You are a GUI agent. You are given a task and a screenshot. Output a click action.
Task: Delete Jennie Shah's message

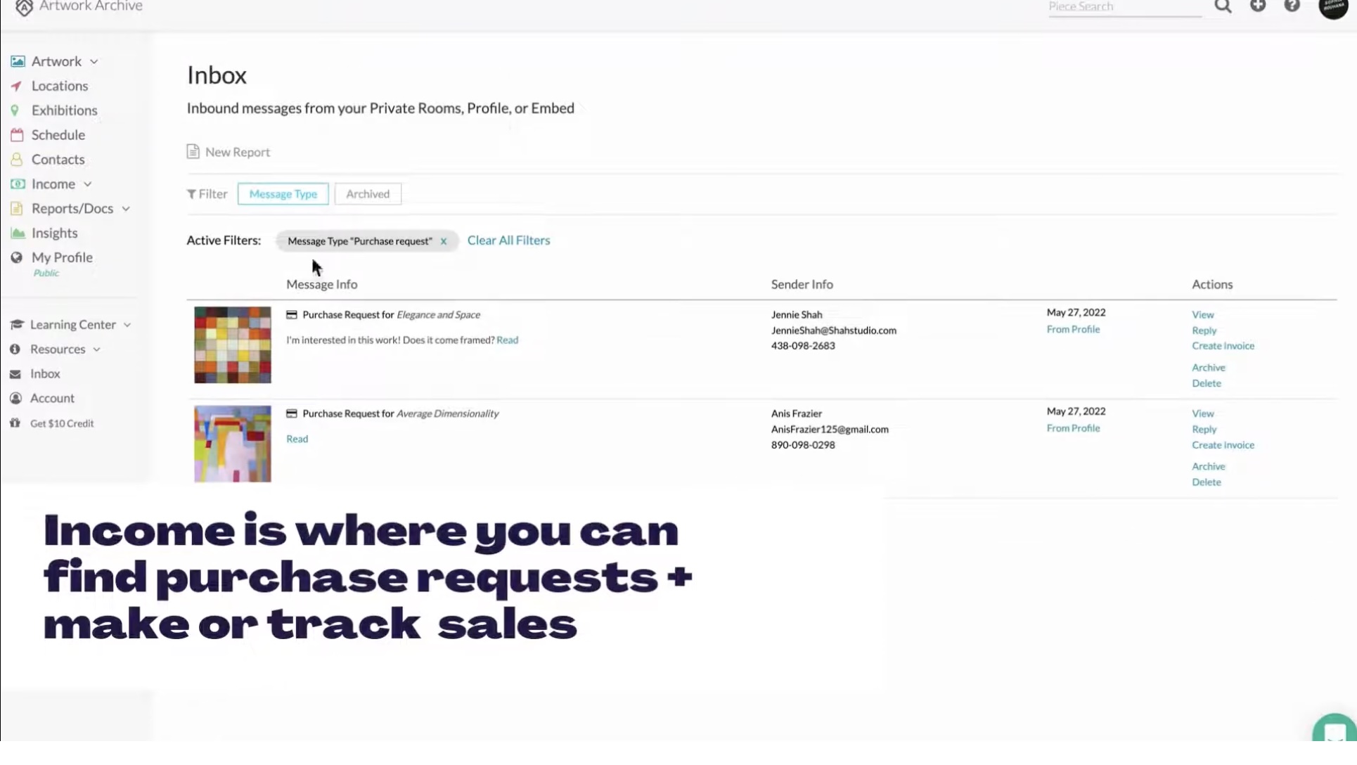[1207, 384]
